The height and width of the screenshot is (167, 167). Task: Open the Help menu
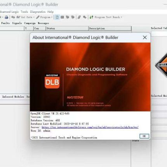coord(50,12)
